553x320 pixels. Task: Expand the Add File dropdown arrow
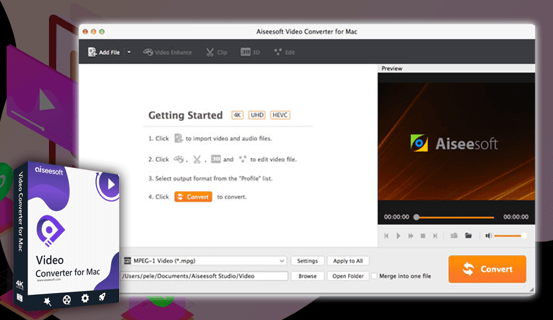point(129,52)
